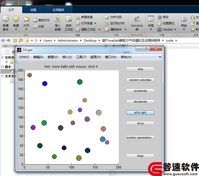Screen dimensions: 199x176
Task: Click the Open (打开) folder icon
Action: [x=26, y=19]
